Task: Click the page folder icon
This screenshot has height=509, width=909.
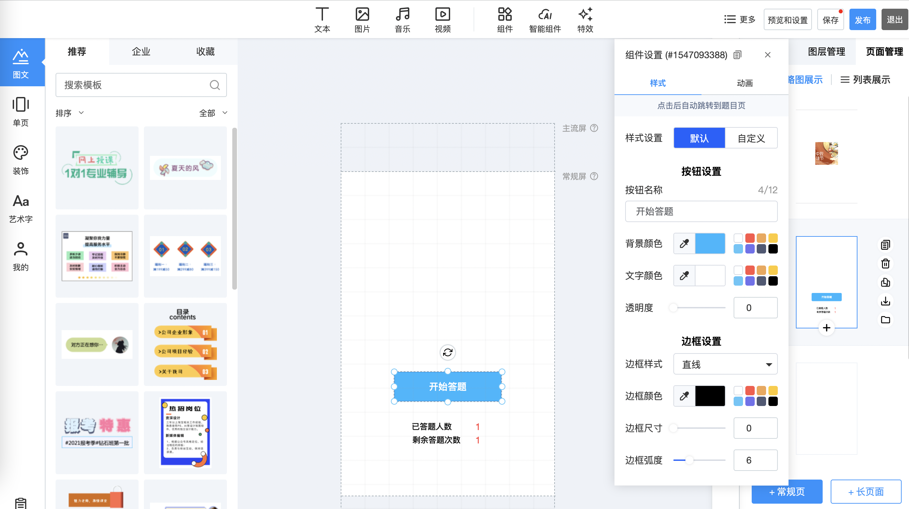Action: click(885, 320)
